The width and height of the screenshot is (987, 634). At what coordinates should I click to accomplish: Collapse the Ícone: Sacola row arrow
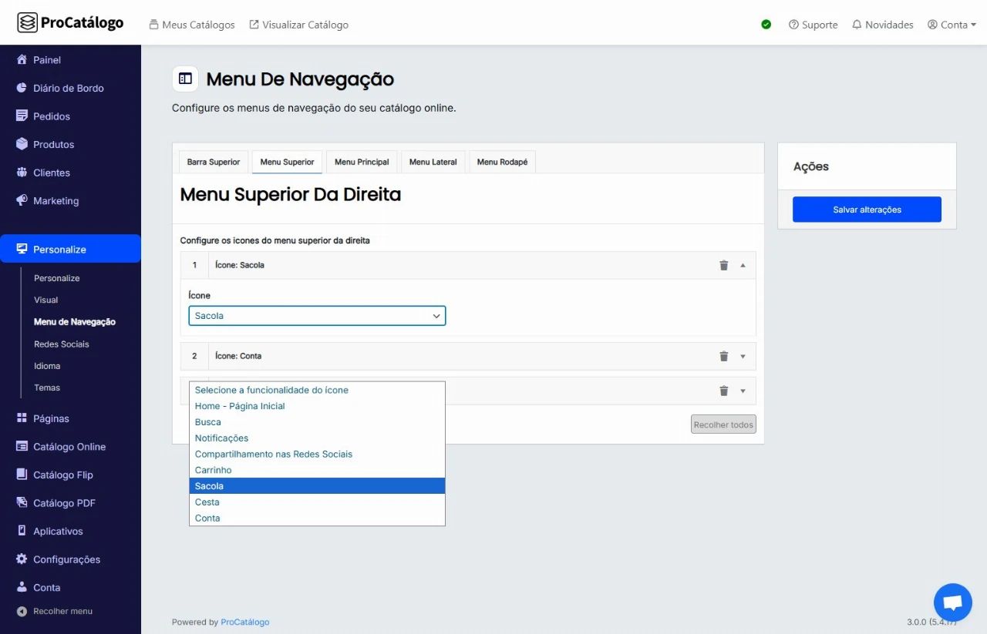tap(743, 265)
